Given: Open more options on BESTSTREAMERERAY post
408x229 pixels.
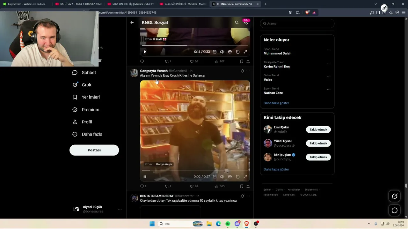Looking at the screenshot, I should coord(248,196).
